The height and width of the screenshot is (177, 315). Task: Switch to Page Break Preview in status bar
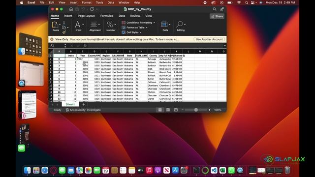click(176, 110)
